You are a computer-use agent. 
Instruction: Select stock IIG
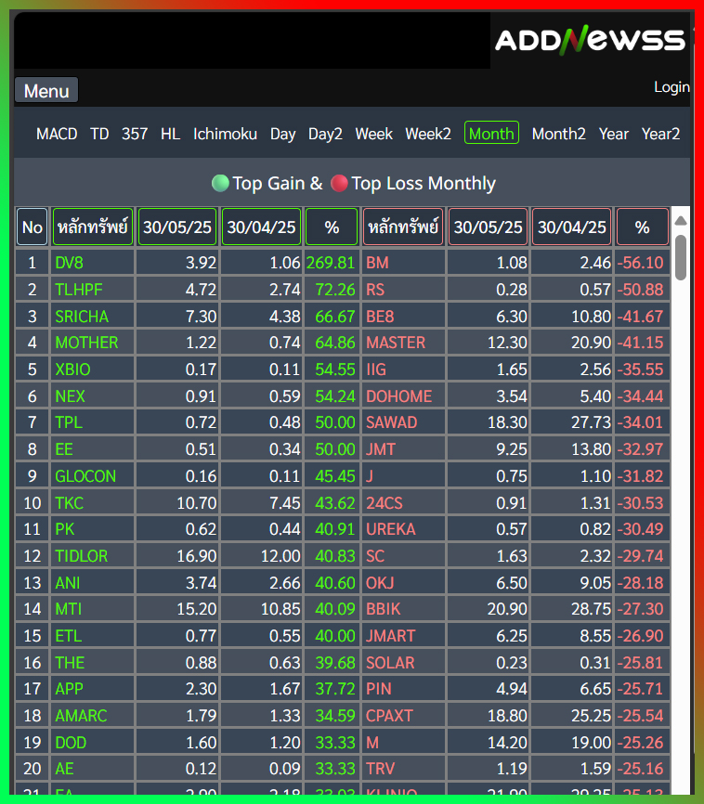pos(375,370)
